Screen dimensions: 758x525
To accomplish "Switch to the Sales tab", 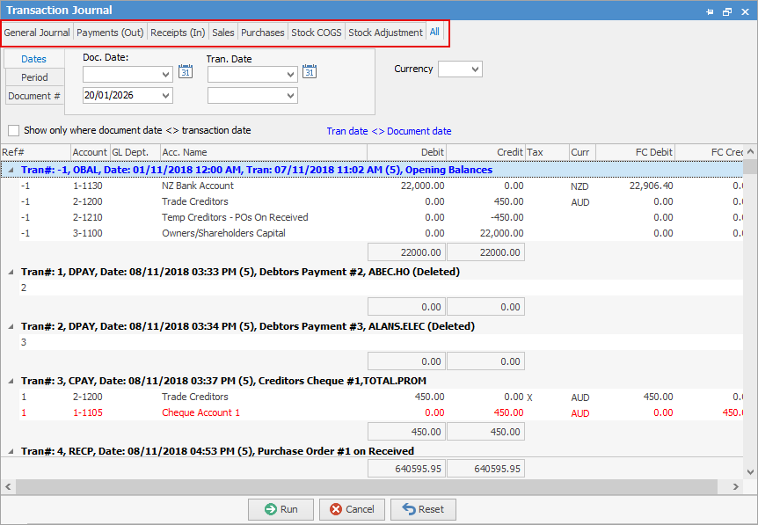I will coord(223,33).
